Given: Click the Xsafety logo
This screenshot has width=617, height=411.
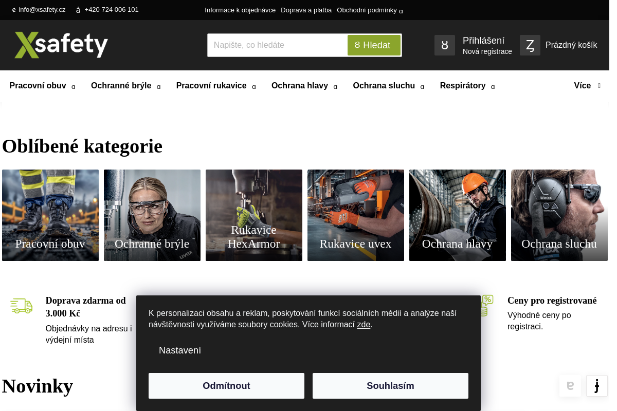Looking at the screenshot, I should [61, 45].
